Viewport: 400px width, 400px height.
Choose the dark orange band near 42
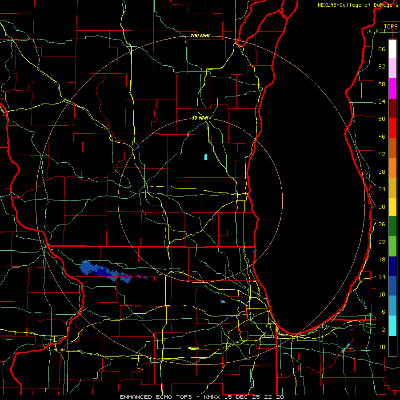(x=392, y=148)
